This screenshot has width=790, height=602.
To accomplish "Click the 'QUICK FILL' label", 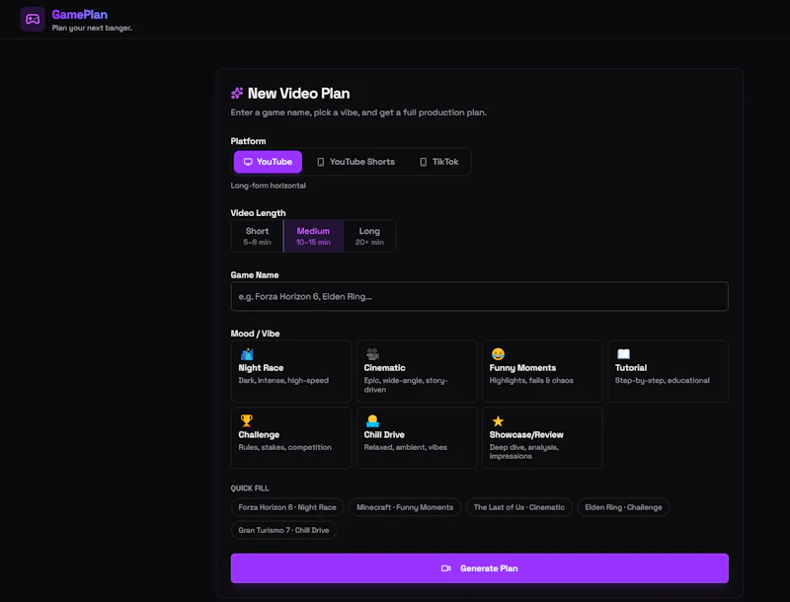I will (250, 489).
